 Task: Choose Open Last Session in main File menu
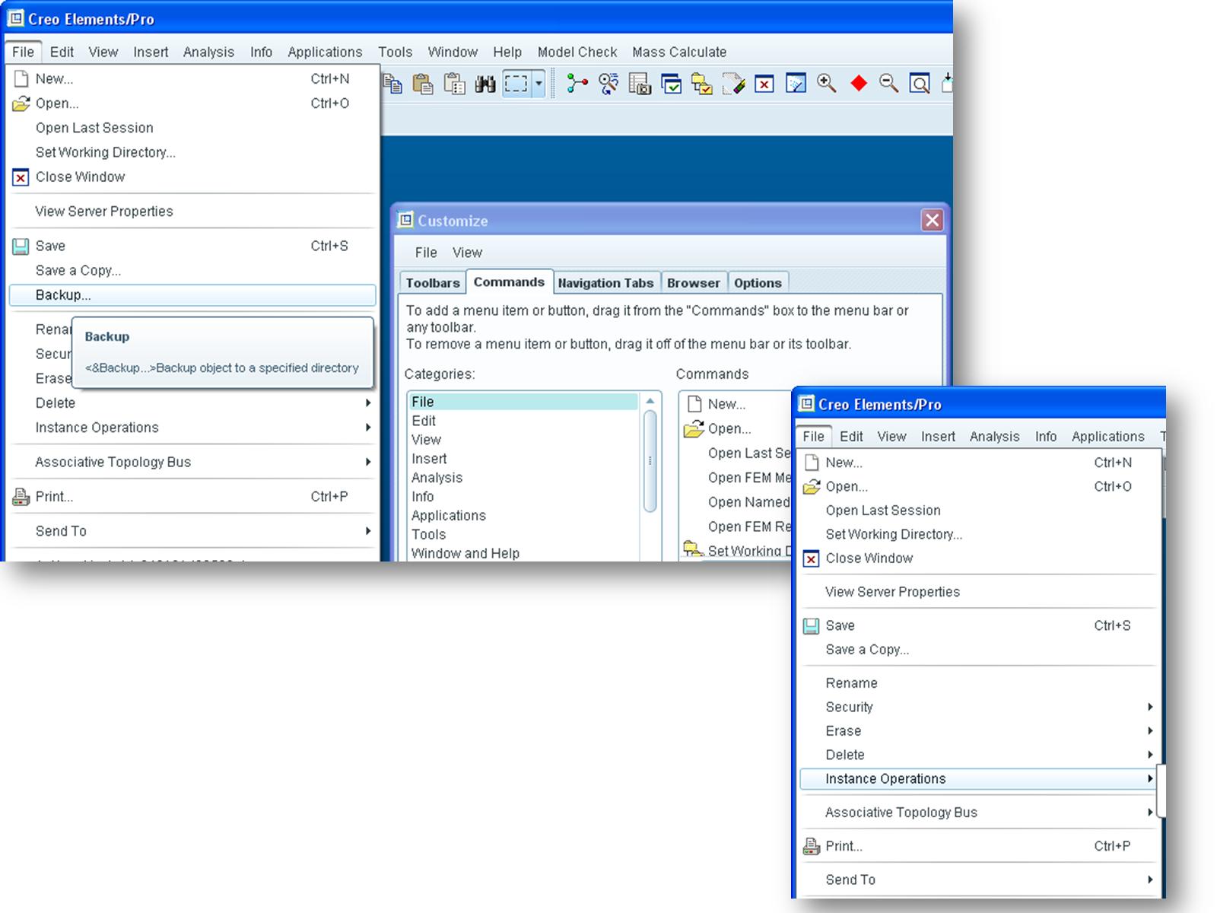pos(192,128)
